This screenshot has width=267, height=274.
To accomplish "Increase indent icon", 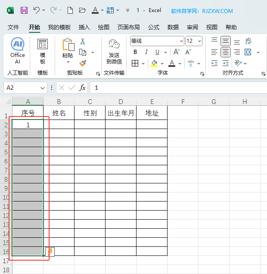I will tap(226, 63).
